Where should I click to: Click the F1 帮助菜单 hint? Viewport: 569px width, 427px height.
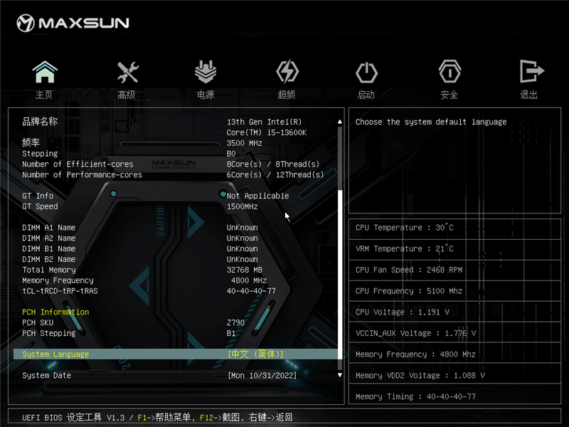[x=164, y=418]
